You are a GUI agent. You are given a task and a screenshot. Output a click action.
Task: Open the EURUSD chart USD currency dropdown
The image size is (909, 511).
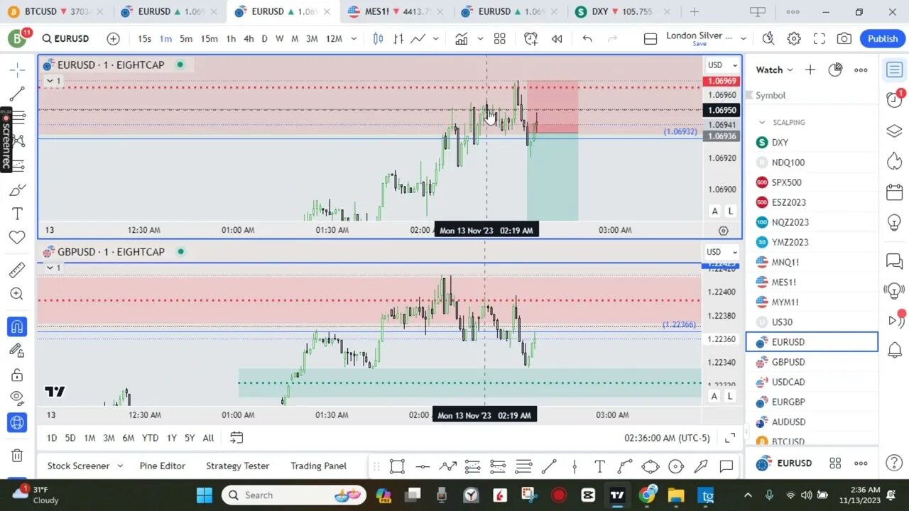722,65
